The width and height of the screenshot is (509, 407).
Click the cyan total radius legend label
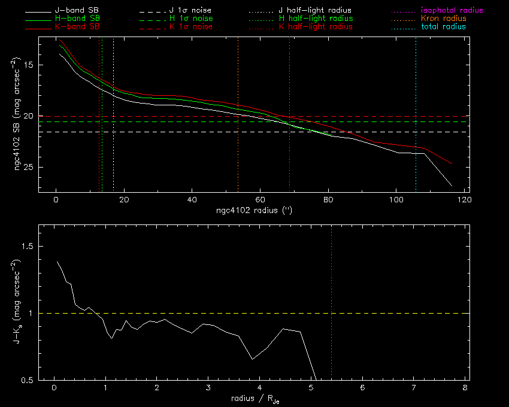[443, 27]
